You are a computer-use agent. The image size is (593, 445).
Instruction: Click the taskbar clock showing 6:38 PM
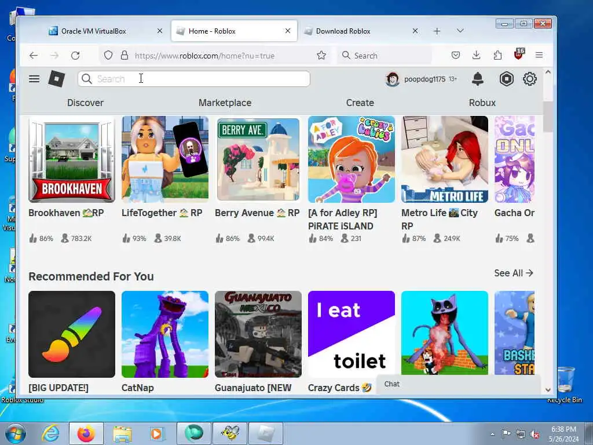click(563, 434)
